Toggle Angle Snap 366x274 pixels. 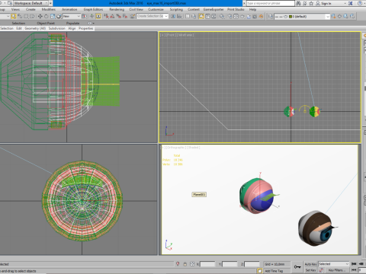coord(112,16)
